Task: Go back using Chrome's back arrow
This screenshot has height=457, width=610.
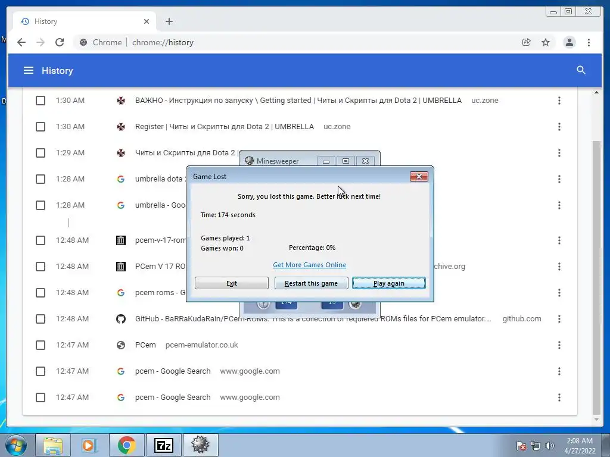Action: 21,42
